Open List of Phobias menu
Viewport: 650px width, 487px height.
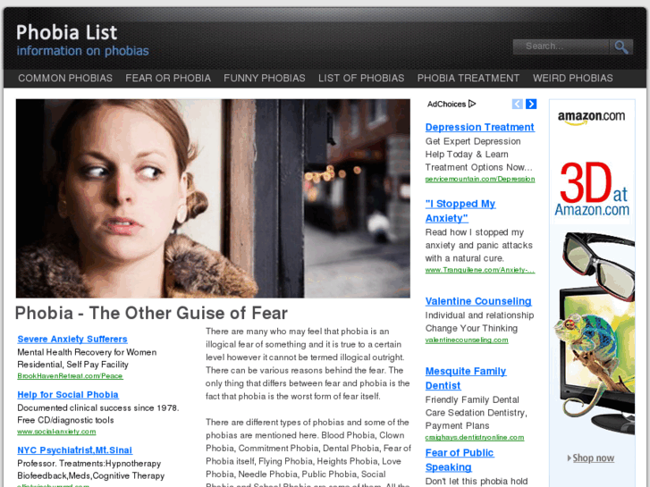[361, 79]
